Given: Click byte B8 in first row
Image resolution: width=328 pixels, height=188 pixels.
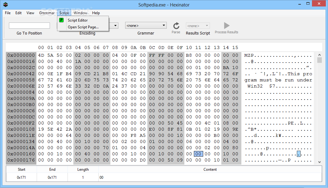Looking at the screenshot, I should (x=189, y=55).
